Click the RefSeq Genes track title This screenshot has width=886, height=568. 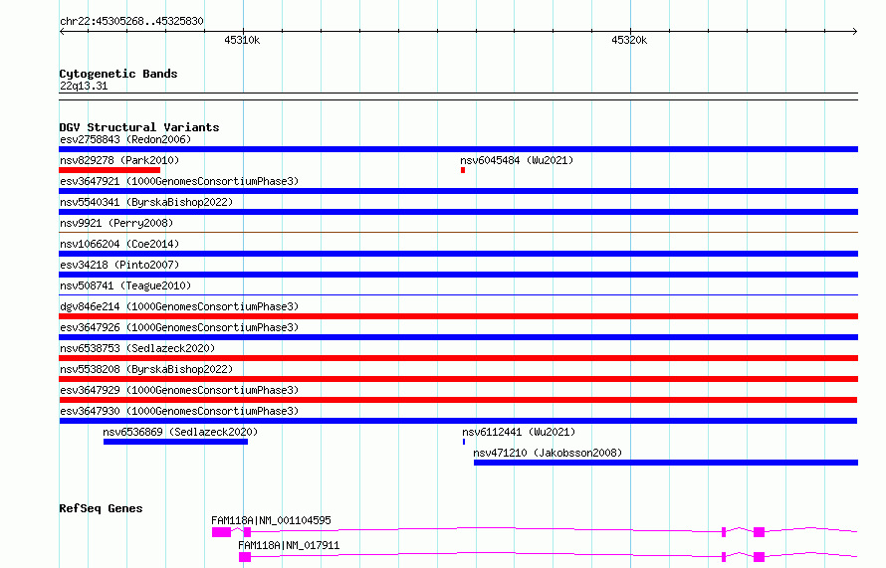(101, 508)
